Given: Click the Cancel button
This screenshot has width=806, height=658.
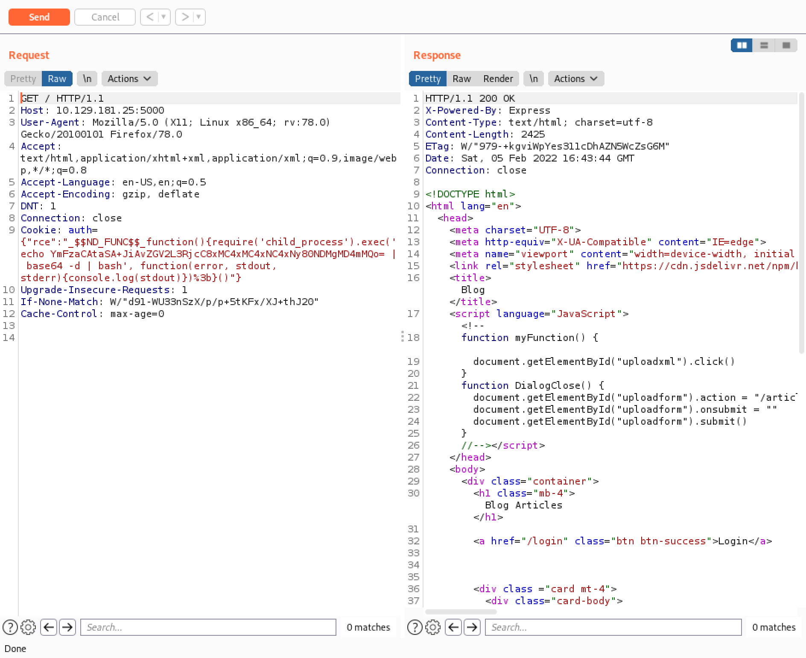Looking at the screenshot, I should [105, 17].
